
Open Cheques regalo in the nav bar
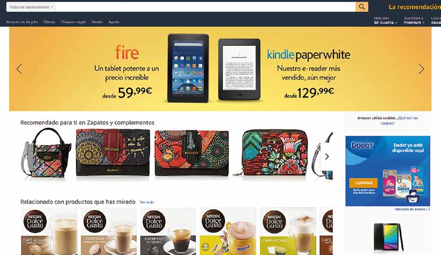click(x=73, y=22)
